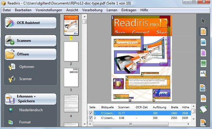The width and height of the screenshot is (212, 129).
Task: Click the Erkennen + Speichern button
Action: (31, 99)
